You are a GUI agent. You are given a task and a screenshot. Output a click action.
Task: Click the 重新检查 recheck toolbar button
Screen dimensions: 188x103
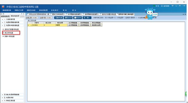point(58,18)
